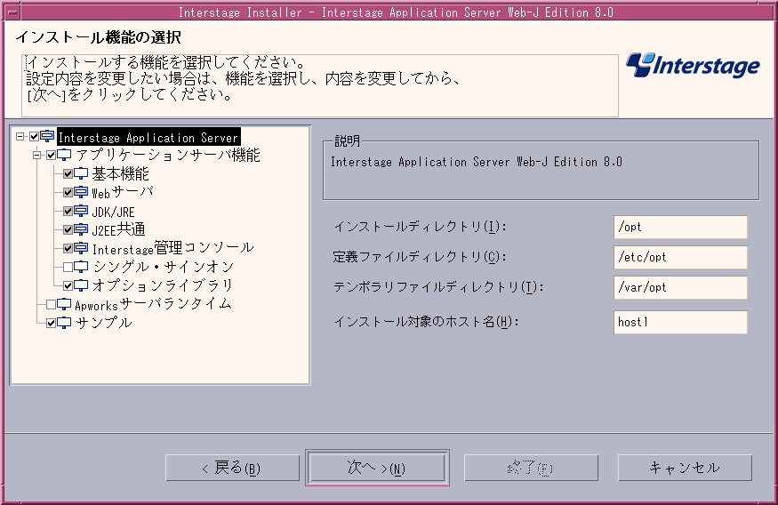The width and height of the screenshot is (778, 505).
Task: Toggle the Webサーバ checkbox
Action: [x=68, y=192]
